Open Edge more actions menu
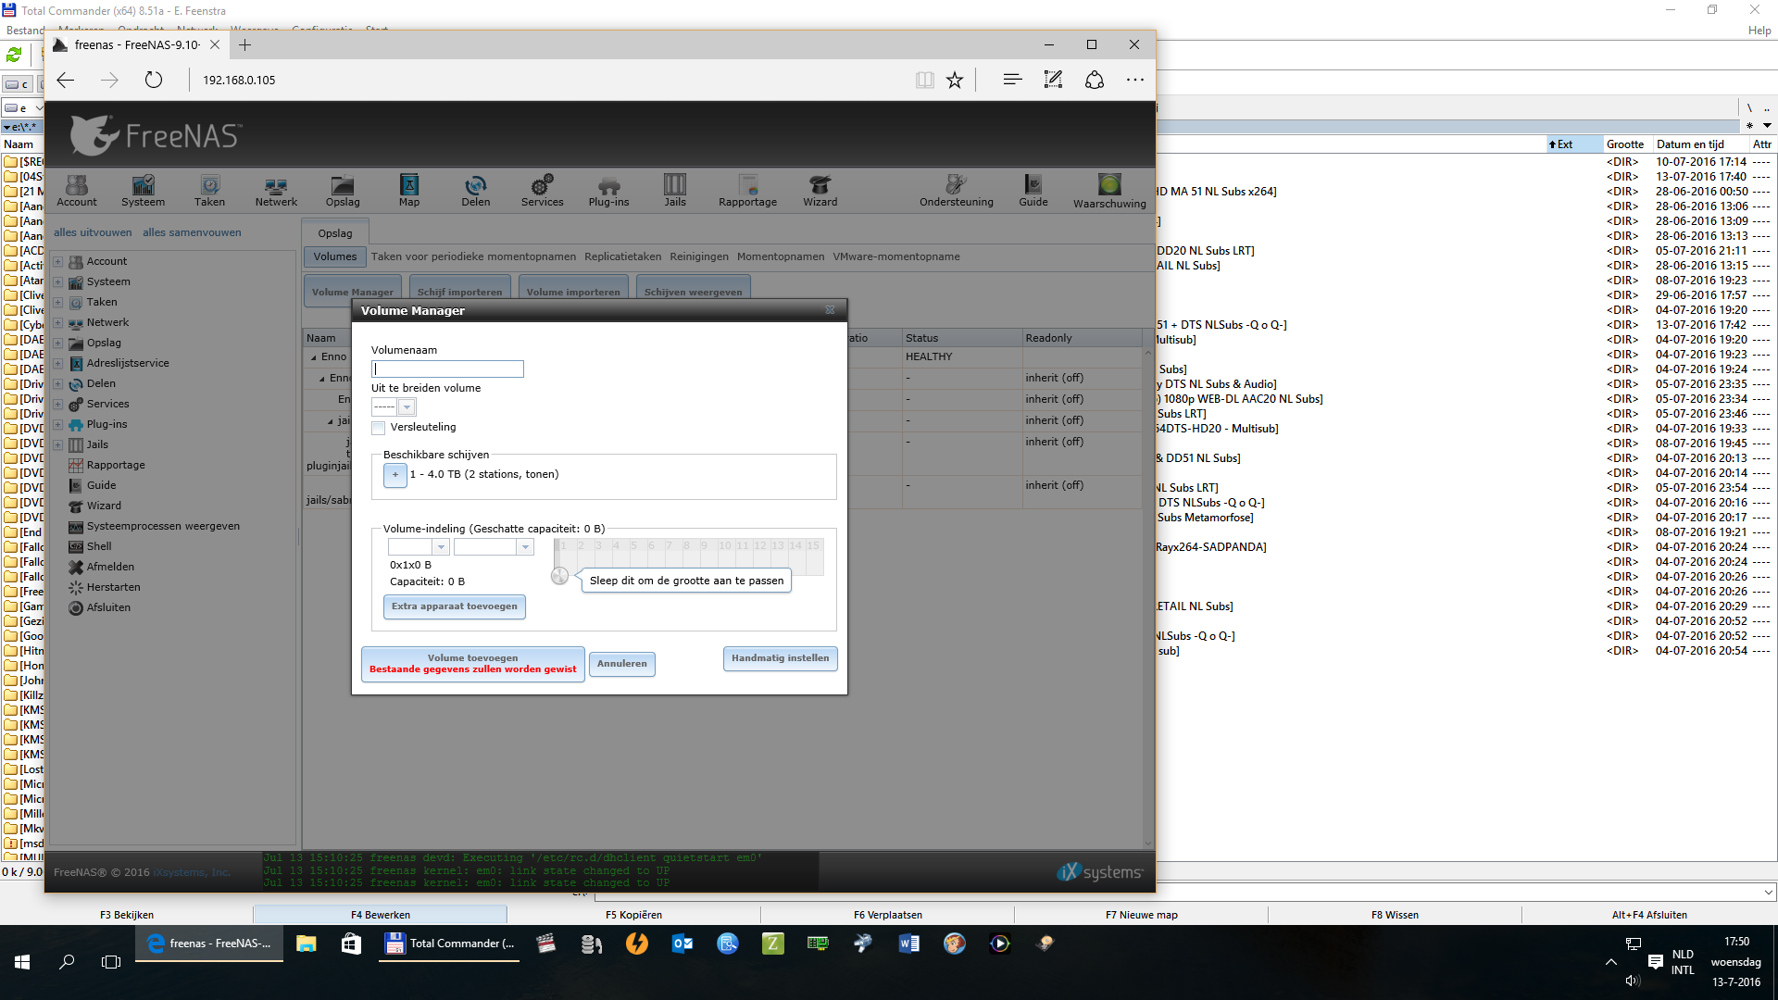1778x1000 pixels. (x=1135, y=80)
